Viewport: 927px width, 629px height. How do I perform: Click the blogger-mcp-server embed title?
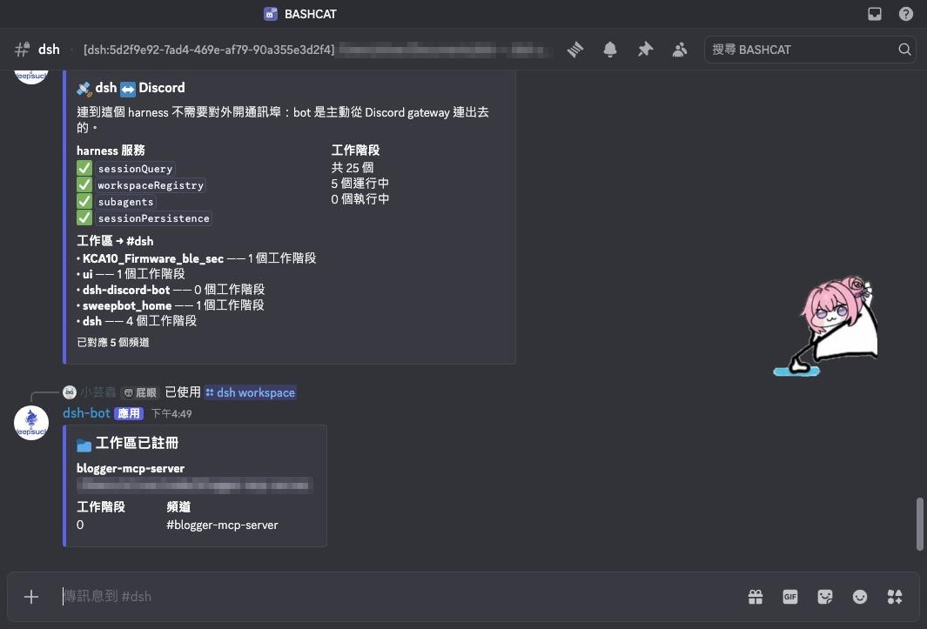(131, 468)
